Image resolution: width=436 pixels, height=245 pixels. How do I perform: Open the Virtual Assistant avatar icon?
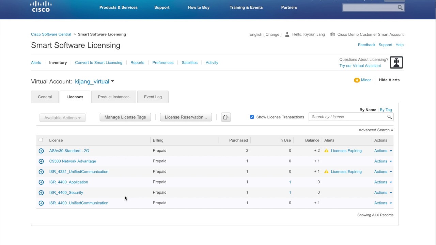coord(396,62)
